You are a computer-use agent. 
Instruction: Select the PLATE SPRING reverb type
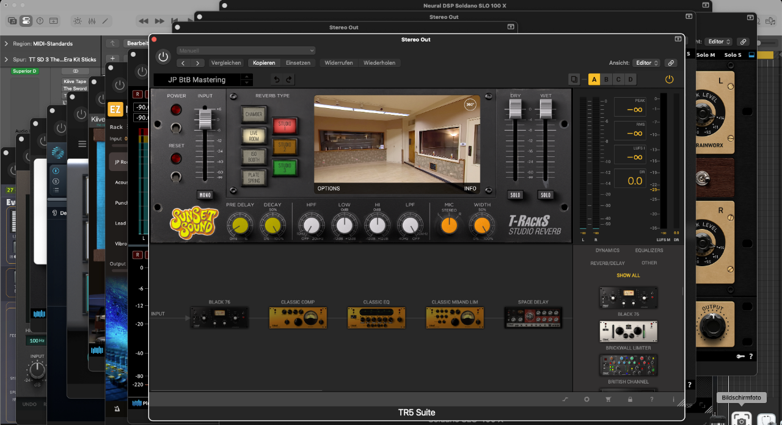[x=254, y=178]
